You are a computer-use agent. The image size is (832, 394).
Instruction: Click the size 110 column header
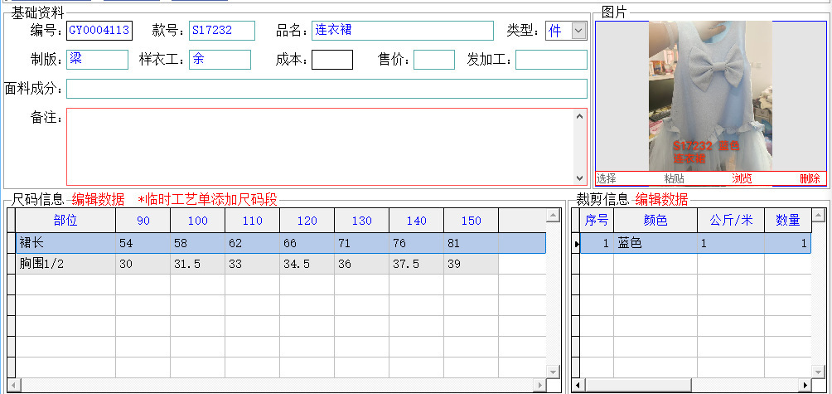pos(253,221)
